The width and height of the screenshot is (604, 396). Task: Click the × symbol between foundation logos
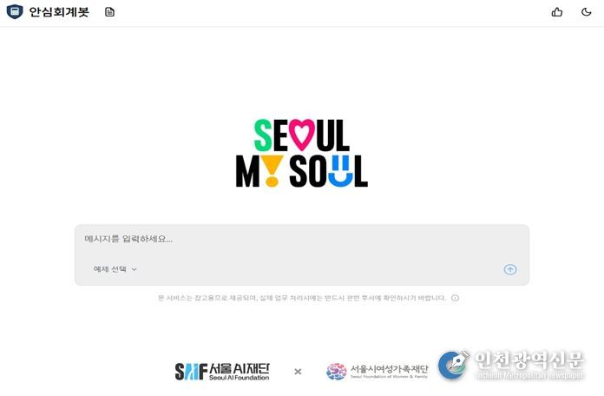coord(298,372)
